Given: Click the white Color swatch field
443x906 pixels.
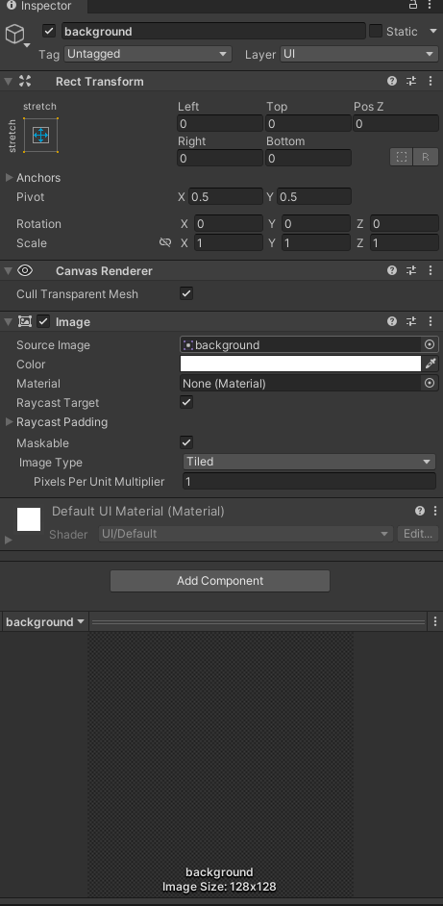Looking at the screenshot, I should (x=301, y=364).
